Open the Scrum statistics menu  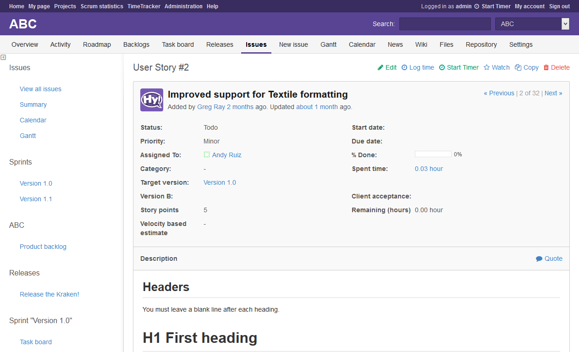pyautogui.click(x=102, y=6)
